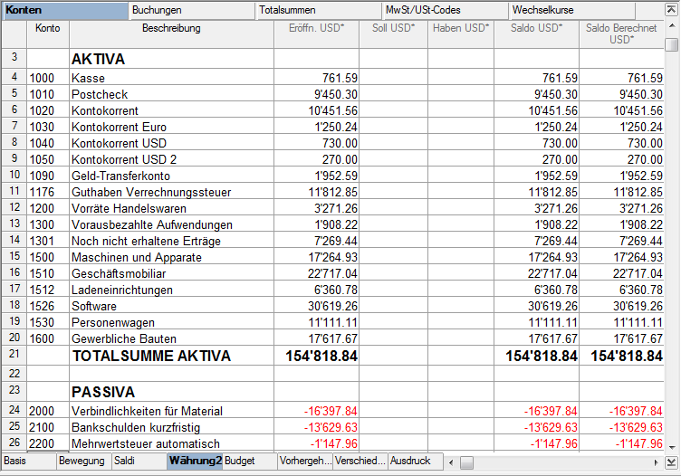Open the Buchungen tab
This screenshot has height=476, width=681.
pyautogui.click(x=192, y=10)
